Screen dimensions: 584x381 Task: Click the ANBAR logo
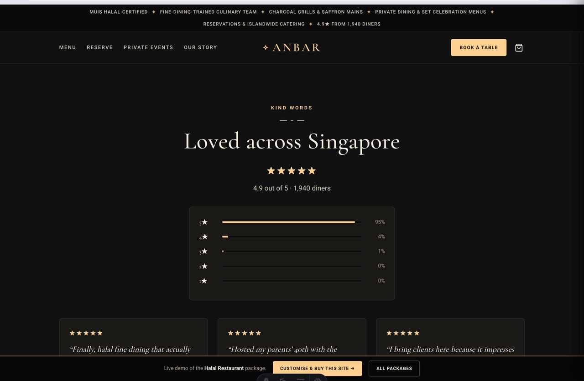pos(292,47)
